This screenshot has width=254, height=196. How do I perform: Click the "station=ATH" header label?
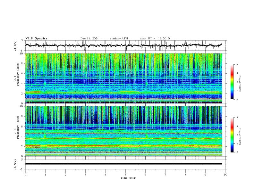coord(119,38)
